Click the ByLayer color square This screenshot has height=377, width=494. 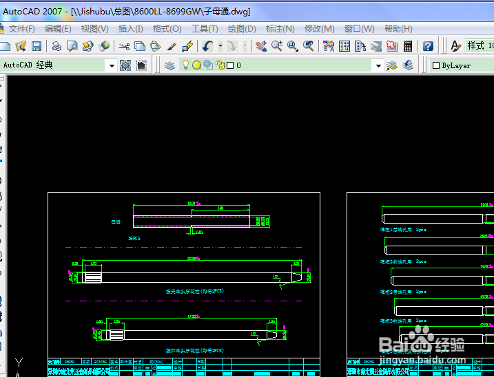tap(436, 65)
